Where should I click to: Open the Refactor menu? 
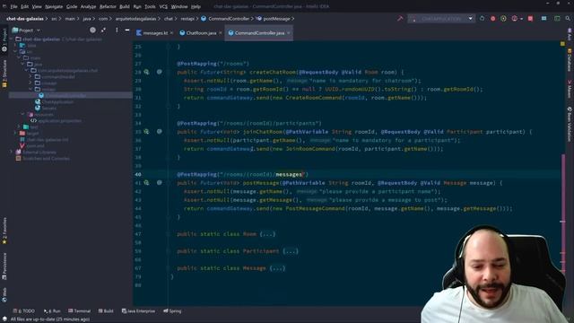[108, 6]
